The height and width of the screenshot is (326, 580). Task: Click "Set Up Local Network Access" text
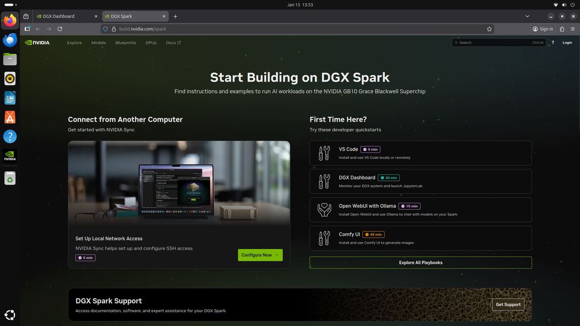coord(109,239)
